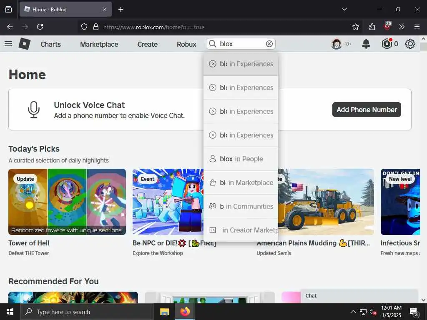Click the browser forward arrow
The width and height of the screenshot is (427, 320).
click(25, 27)
